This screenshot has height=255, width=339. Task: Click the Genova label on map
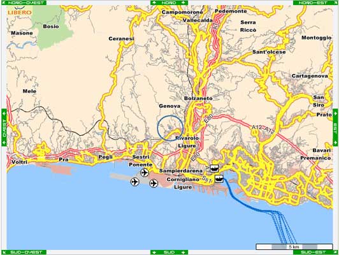tap(169, 106)
